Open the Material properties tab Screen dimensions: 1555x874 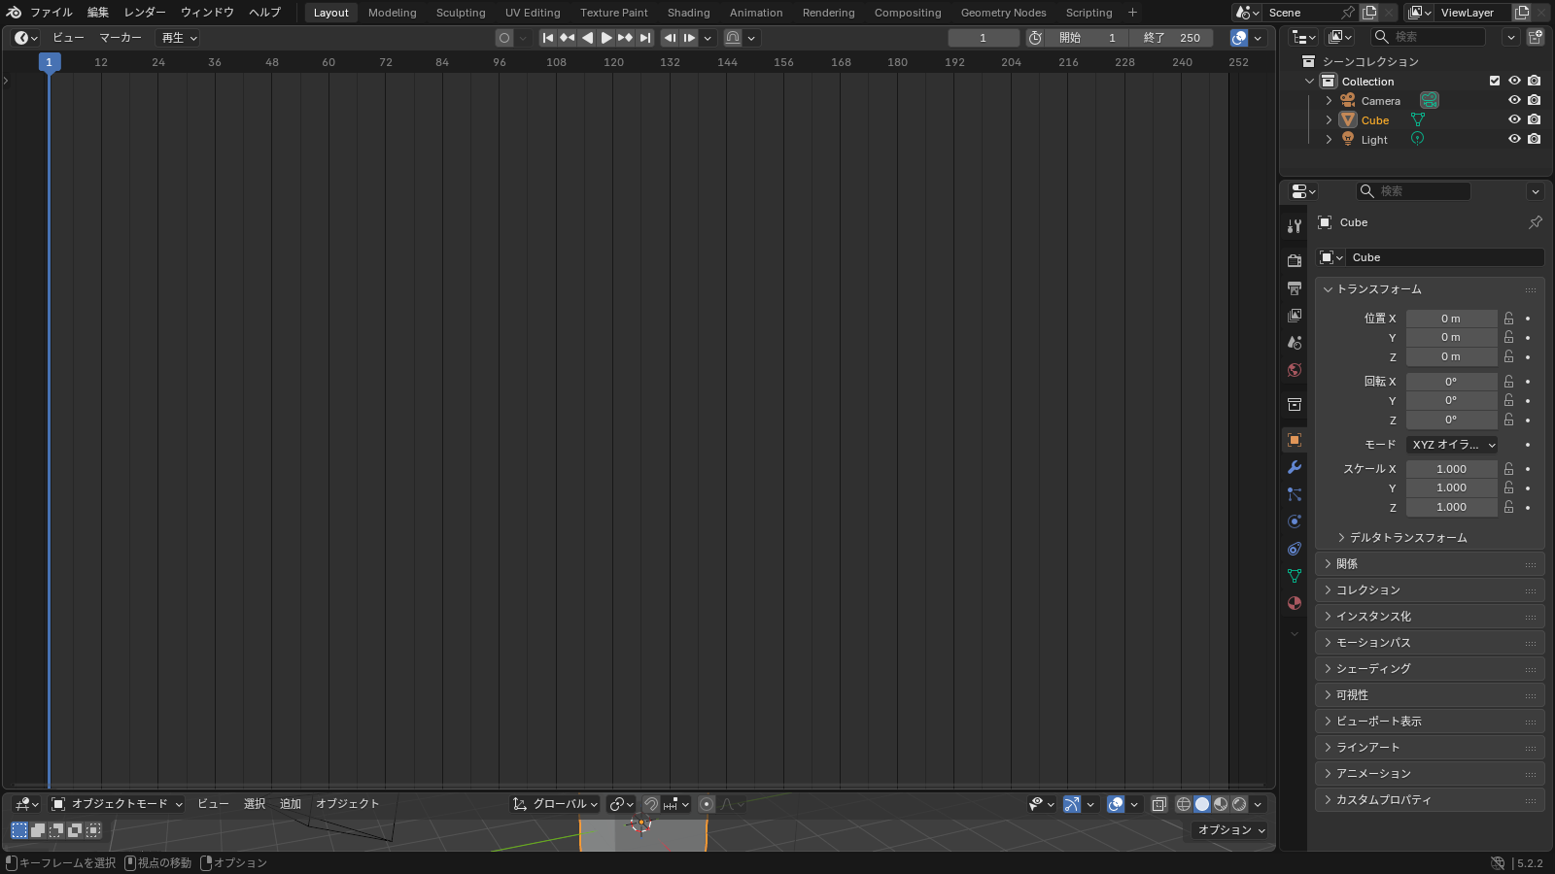click(x=1295, y=603)
